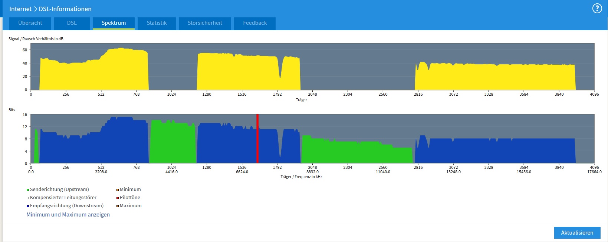Click the green upstream band near carrier 1024
Image resolution: width=608 pixels, height=242 pixels.
pos(172,144)
